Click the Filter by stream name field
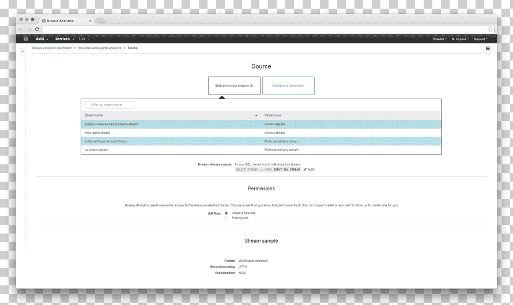 coord(110,105)
